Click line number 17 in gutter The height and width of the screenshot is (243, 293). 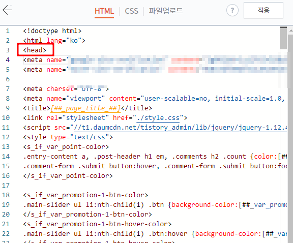(x=6, y=186)
